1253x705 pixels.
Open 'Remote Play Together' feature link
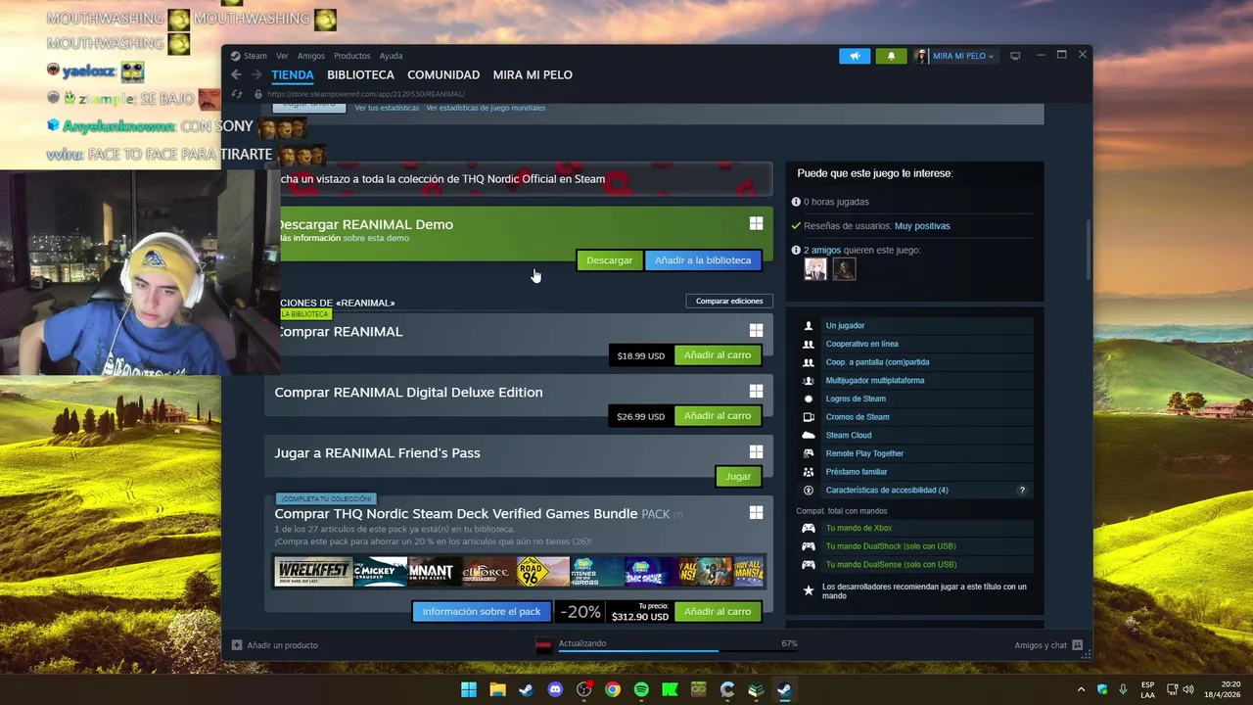click(864, 453)
